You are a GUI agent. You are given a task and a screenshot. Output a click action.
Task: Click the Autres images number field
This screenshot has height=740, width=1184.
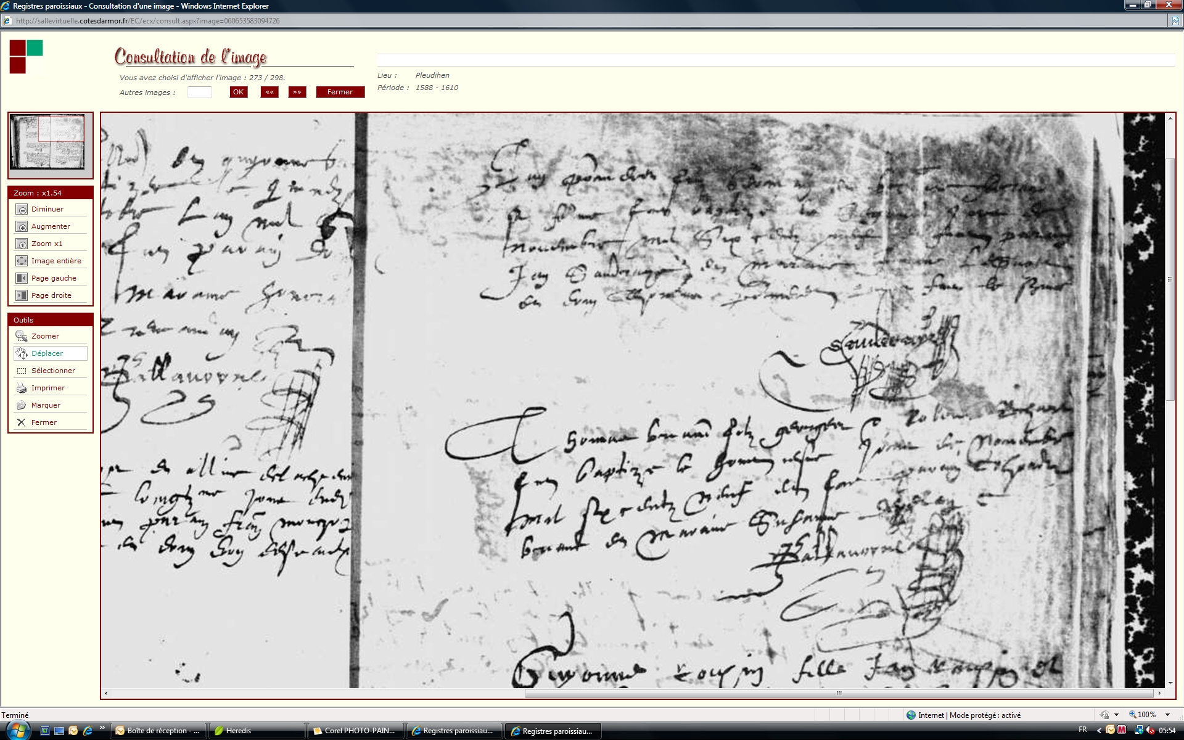point(199,92)
